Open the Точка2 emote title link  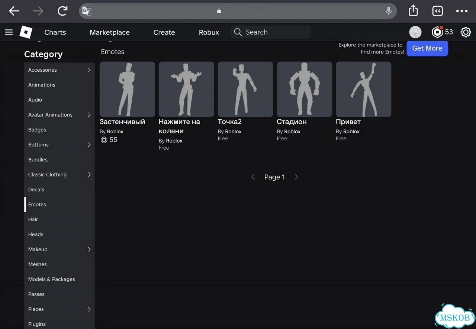(x=229, y=122)
